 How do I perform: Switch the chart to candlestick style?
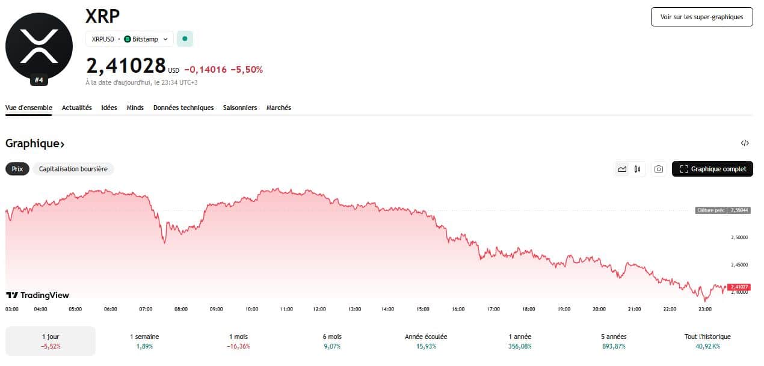[637, 169]
